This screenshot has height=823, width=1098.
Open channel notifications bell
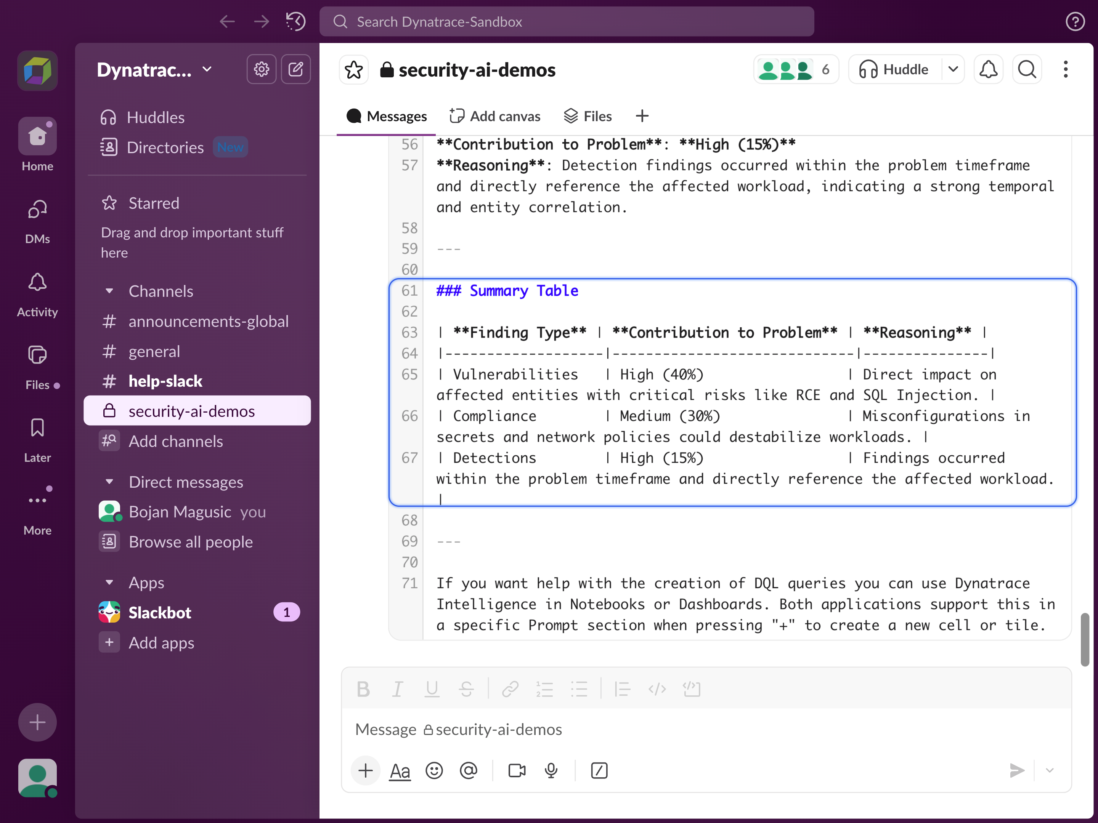click(x=988, y=69)
